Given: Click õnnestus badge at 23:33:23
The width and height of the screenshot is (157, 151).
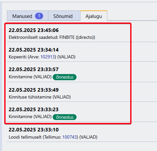Looking at the screenshot, I should (64, 117).
